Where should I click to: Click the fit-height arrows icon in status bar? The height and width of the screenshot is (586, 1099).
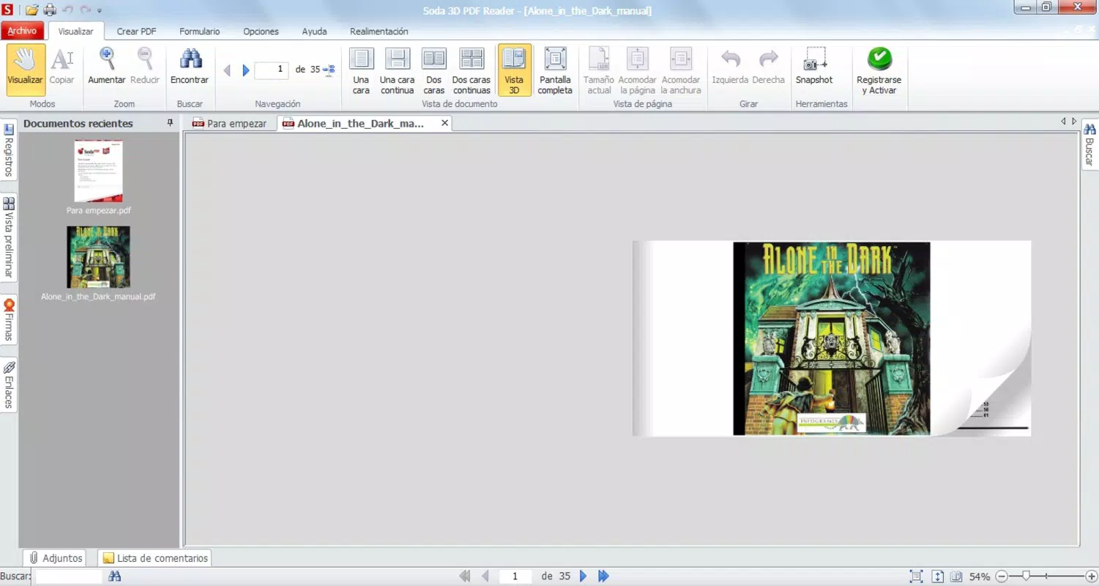click(937, 576)
